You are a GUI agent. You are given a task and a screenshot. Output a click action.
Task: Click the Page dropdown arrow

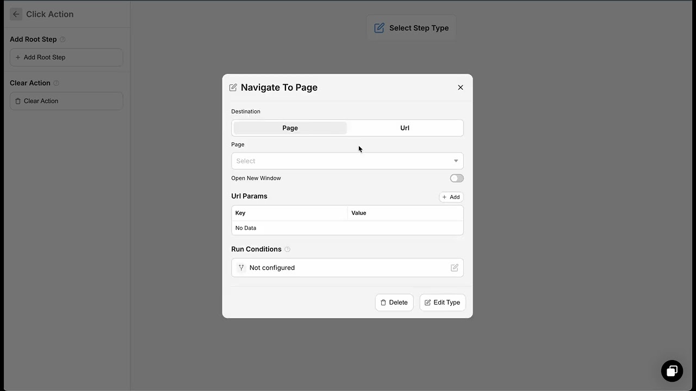pos(456,161)
